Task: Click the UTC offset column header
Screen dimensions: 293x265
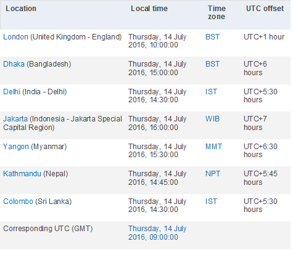Action: tap(265, 9)
